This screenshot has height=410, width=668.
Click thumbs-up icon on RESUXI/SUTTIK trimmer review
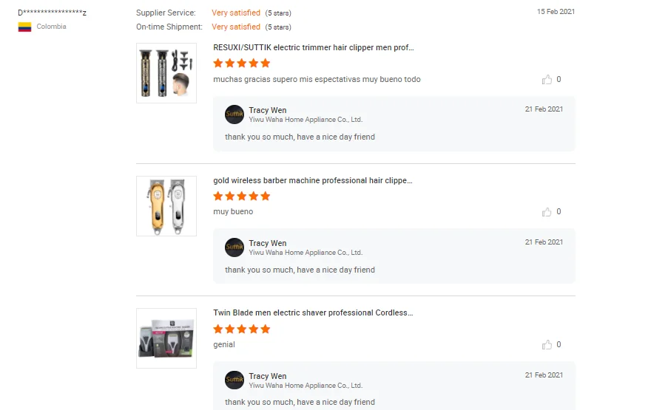coord(547,80)
